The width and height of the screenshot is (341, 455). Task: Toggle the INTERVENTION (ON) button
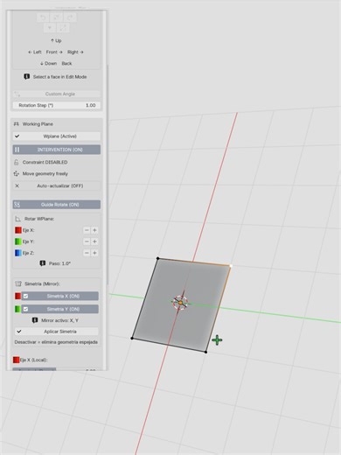point(57,150)
